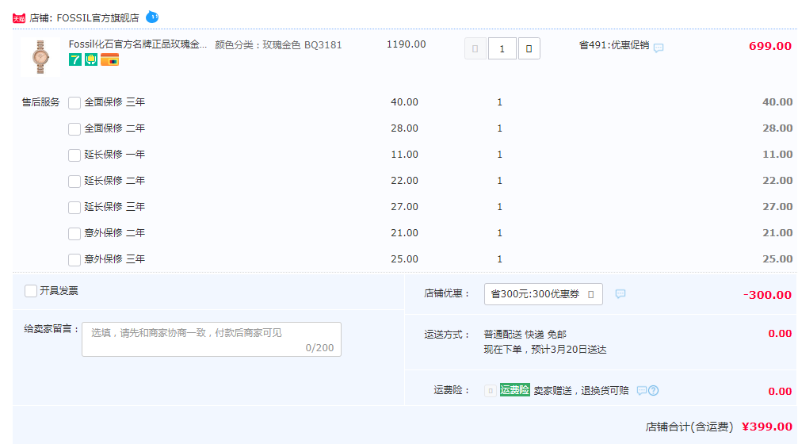
Task: Click the product price 699.00
Action: tap(770, 46)
